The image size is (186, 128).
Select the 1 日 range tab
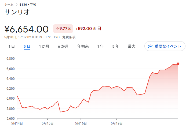point(12,46)
